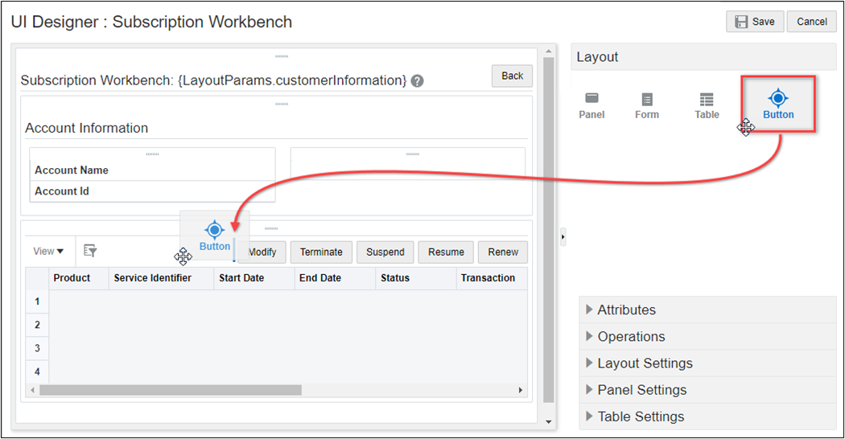This screenshot has height=439, width=845.
Task: Click the Renew button
Action: (x=503, y=252)
